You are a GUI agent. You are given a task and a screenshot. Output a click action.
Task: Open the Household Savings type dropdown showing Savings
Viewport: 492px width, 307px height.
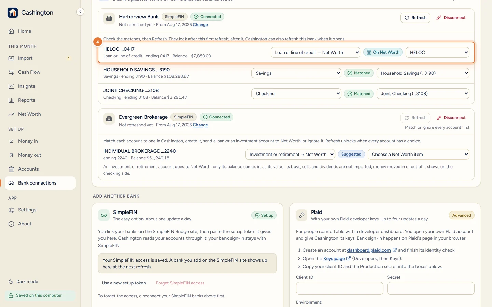tap(296, 73)
